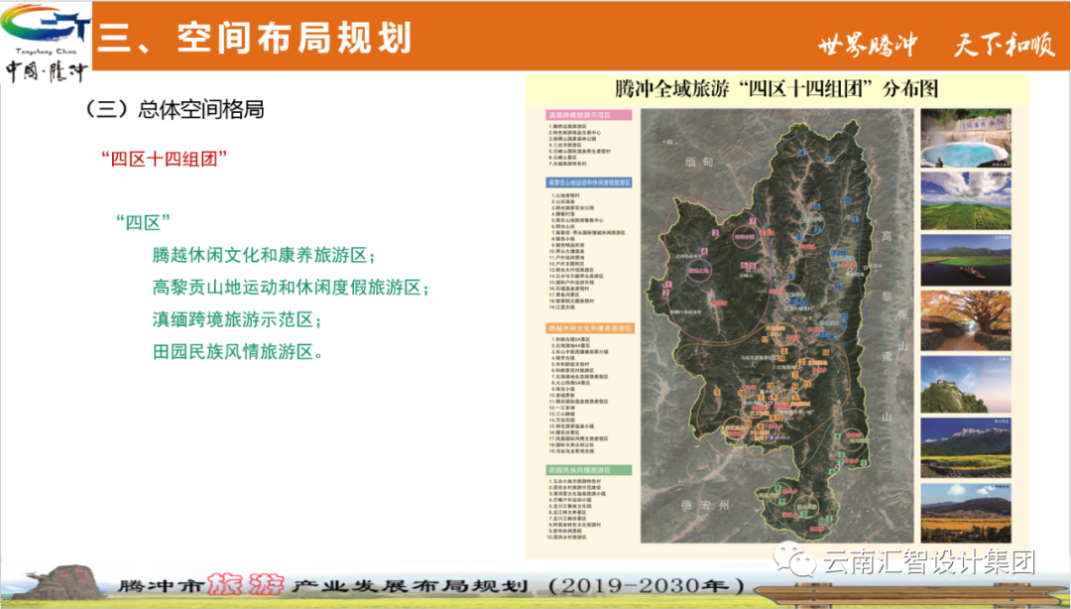Image resolution: width=1071 pixels, height=609 pixels.
Task: Click legend item 1.和顺古镇5A景区
Action: (570, 339)
